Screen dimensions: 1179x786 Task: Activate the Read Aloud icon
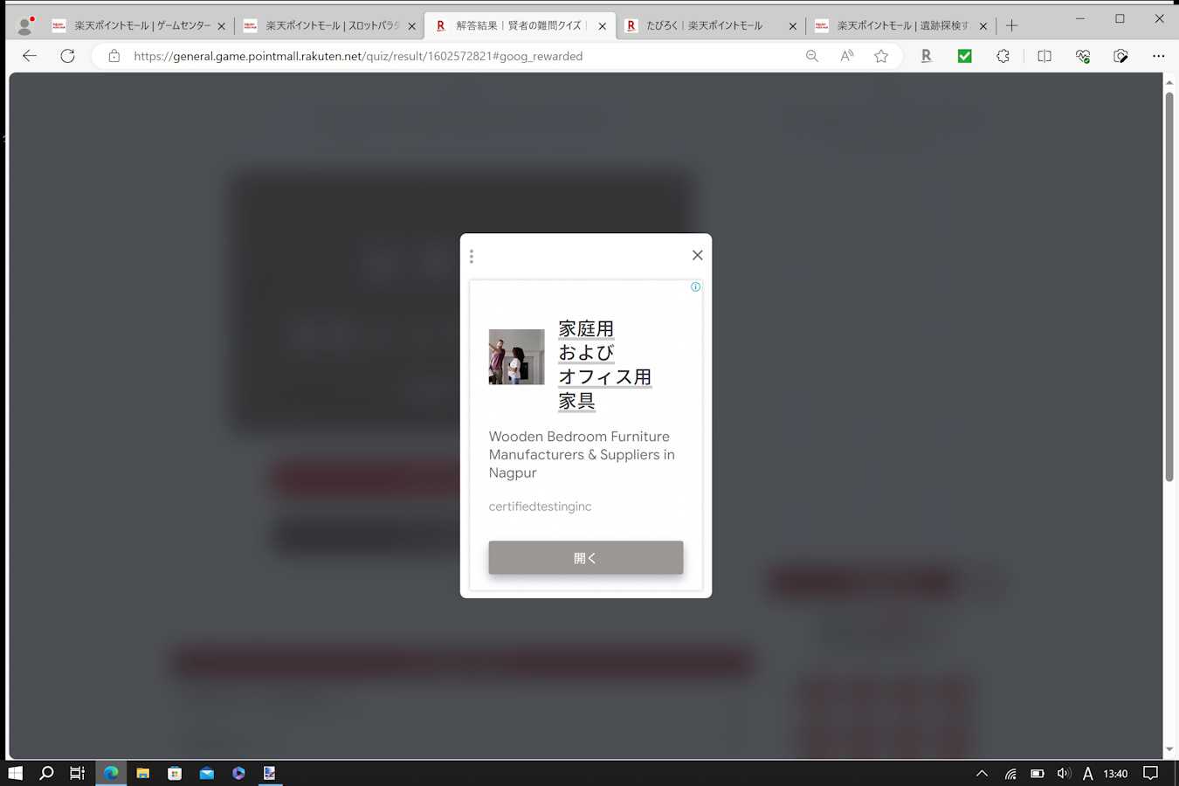pos(846,56)
